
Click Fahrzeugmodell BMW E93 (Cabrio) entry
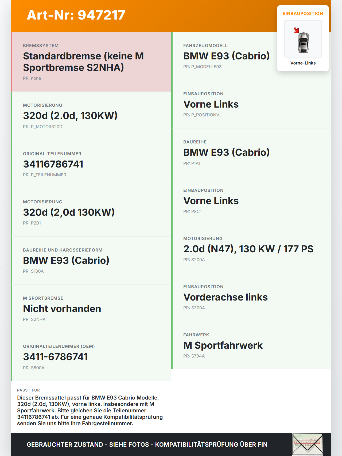[251, 56]
